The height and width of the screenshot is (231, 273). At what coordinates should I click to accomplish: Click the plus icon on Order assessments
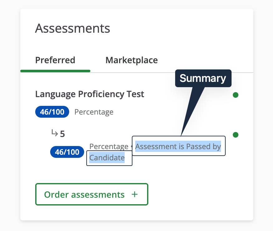click(x=135, y=194)
